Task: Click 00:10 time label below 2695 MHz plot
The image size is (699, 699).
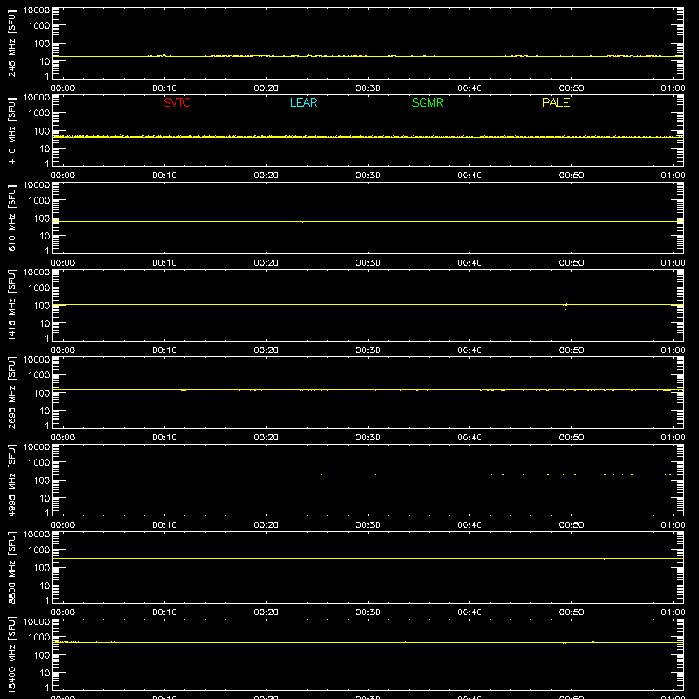Action: point(164,438)
